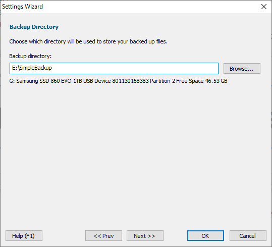Image resolution: width=272 pixels, height=247 pixels.
Task: Advance using the Next >> button
Action: click(145, 236)
